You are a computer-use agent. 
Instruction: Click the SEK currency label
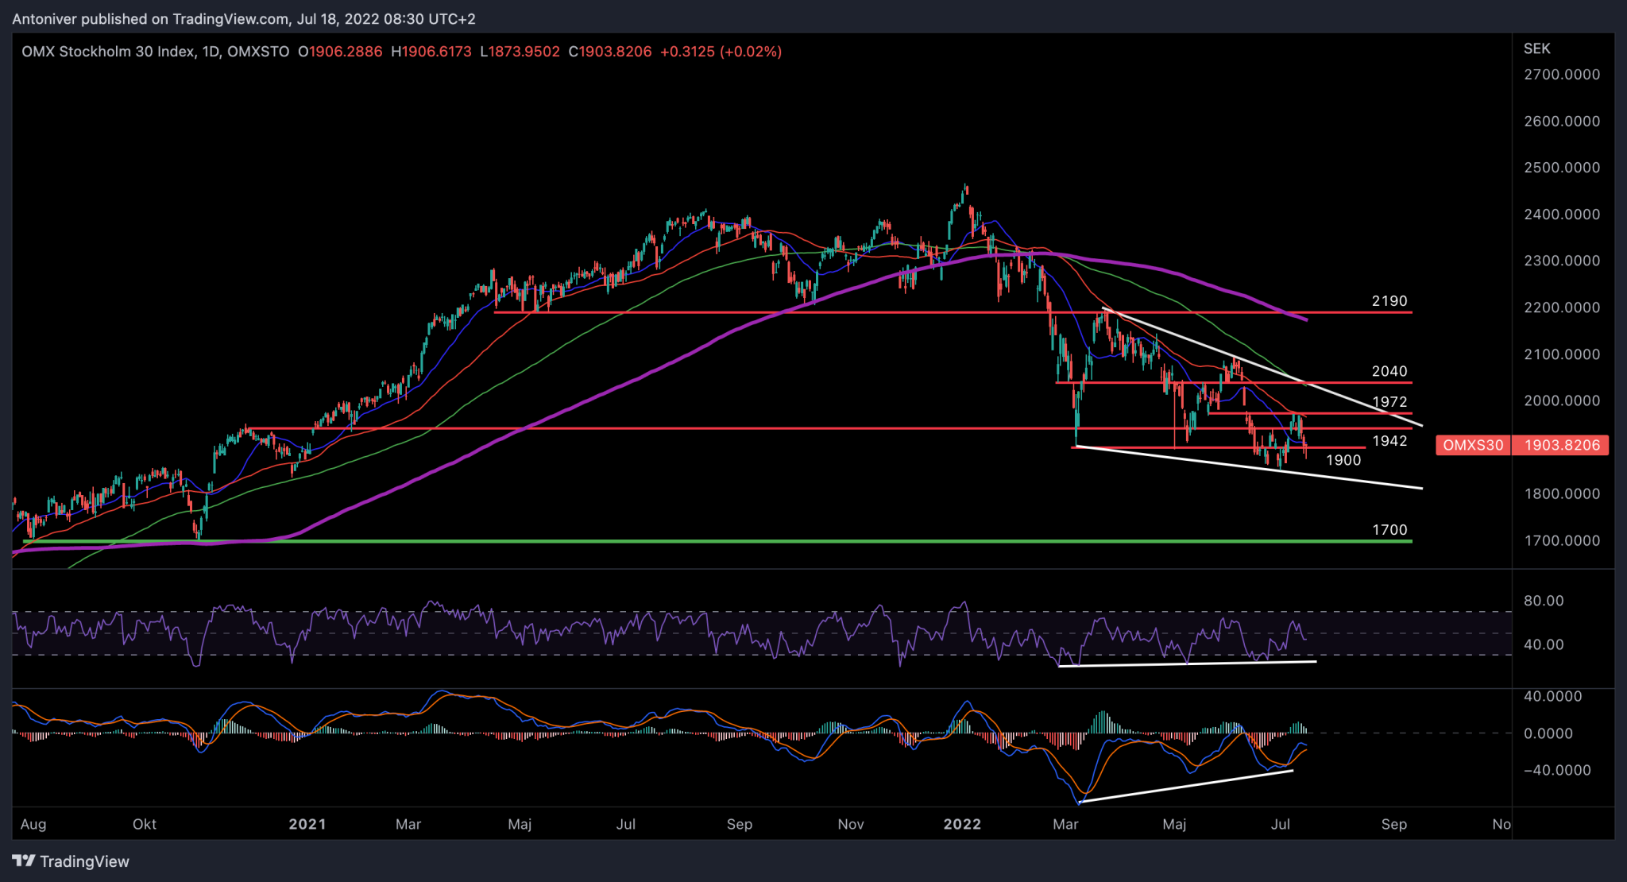point(1536,48)
